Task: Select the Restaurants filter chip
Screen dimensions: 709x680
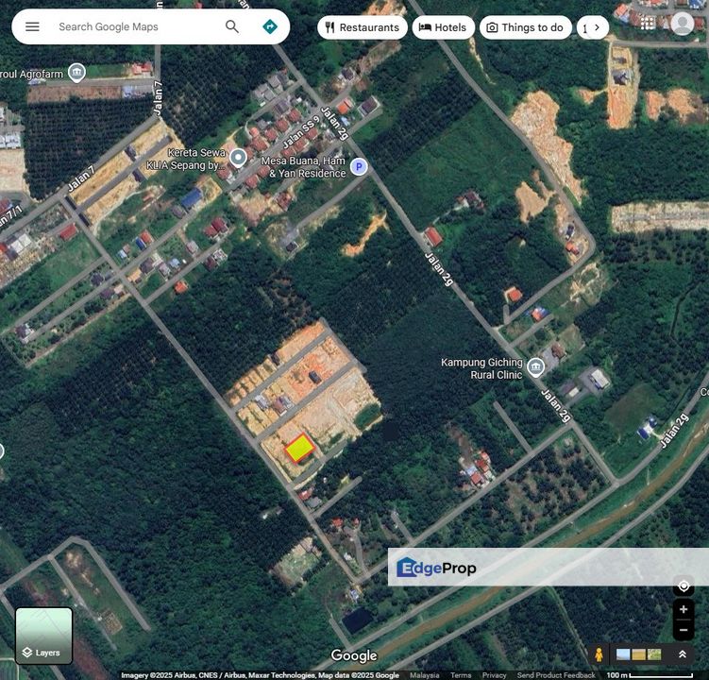Action: click(363, 27)
